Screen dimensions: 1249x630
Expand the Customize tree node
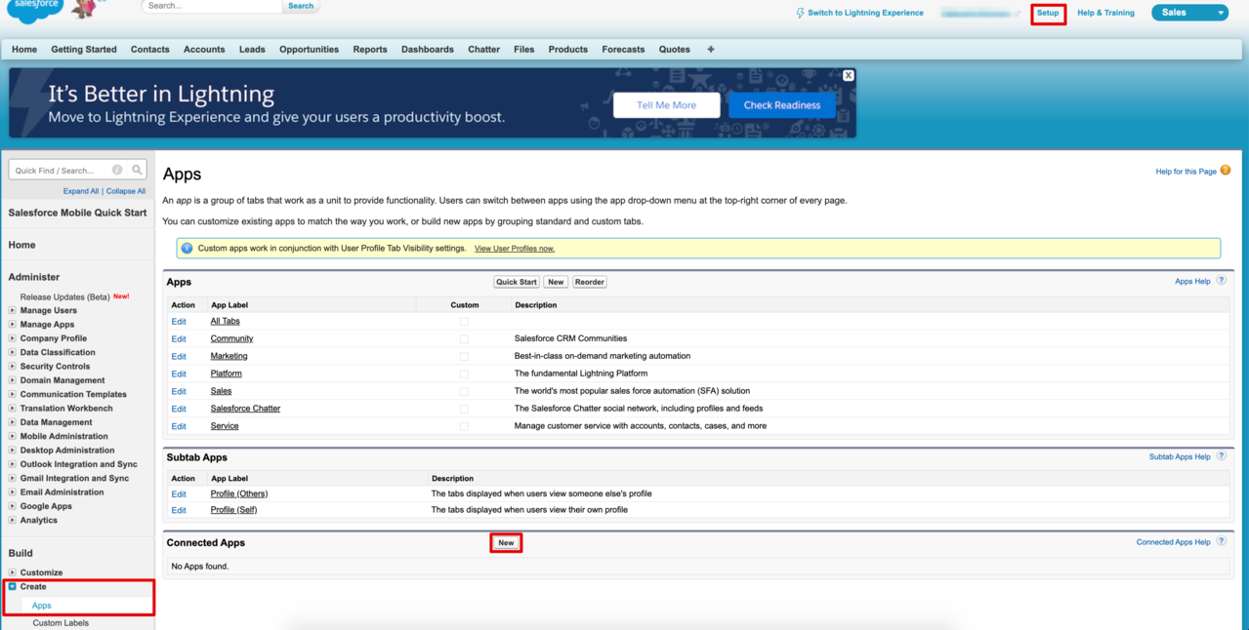pos(13,572)
